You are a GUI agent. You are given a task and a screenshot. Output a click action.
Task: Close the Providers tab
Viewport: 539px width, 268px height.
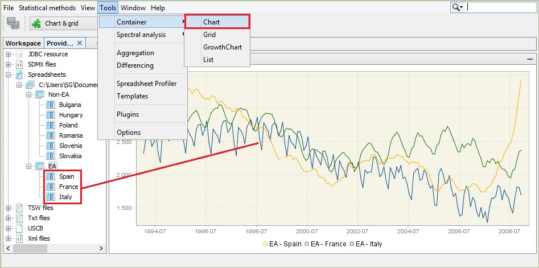pyautogui.click(x=80, y=43)
